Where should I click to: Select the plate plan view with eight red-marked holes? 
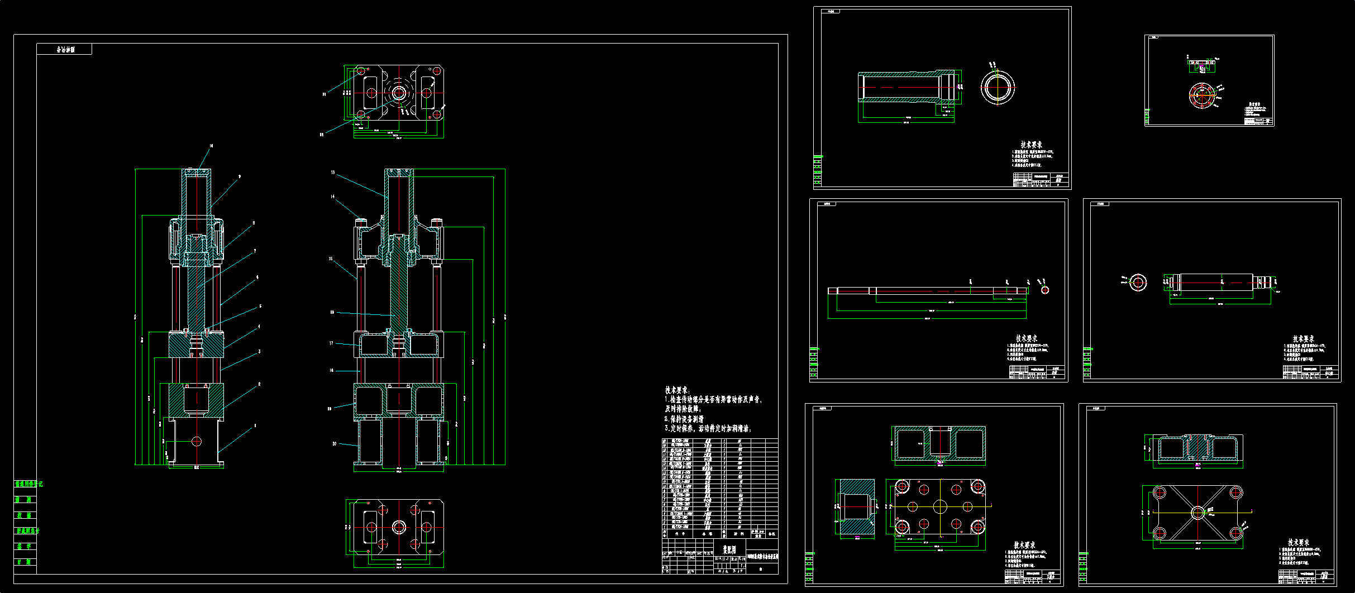coord(940,507)
